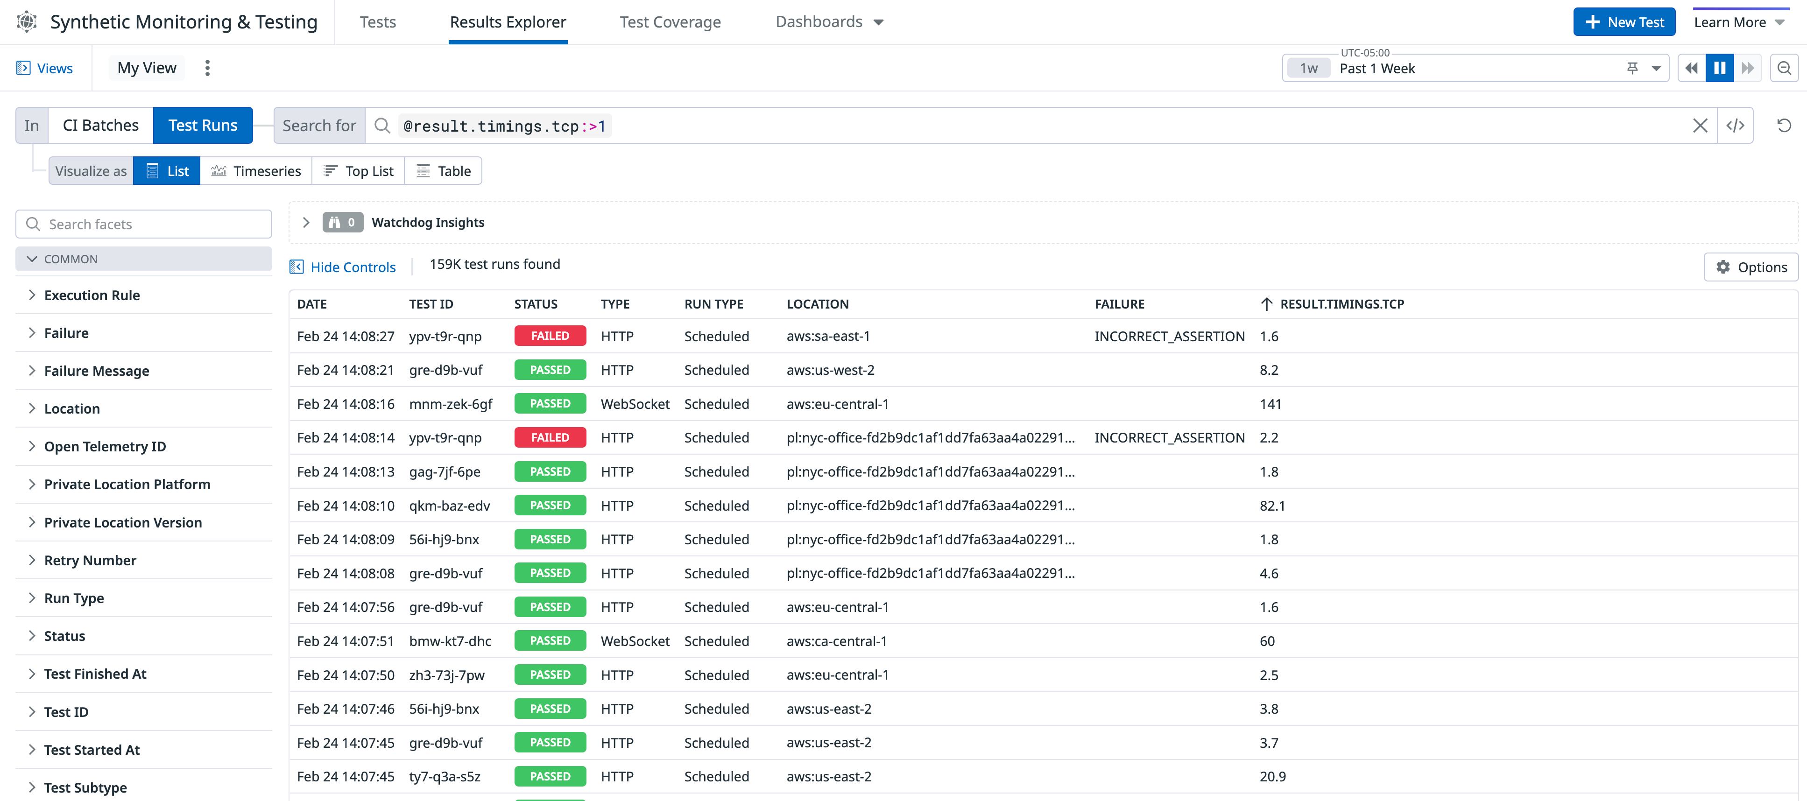Click the DATE column header
Screen dimensions: 1807x801
(311, 304)
